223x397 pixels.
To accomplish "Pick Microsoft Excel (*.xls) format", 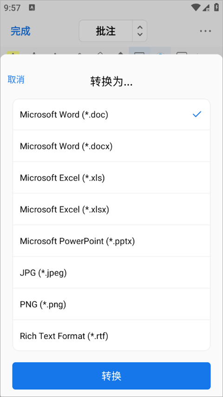I will coord(111,178).
